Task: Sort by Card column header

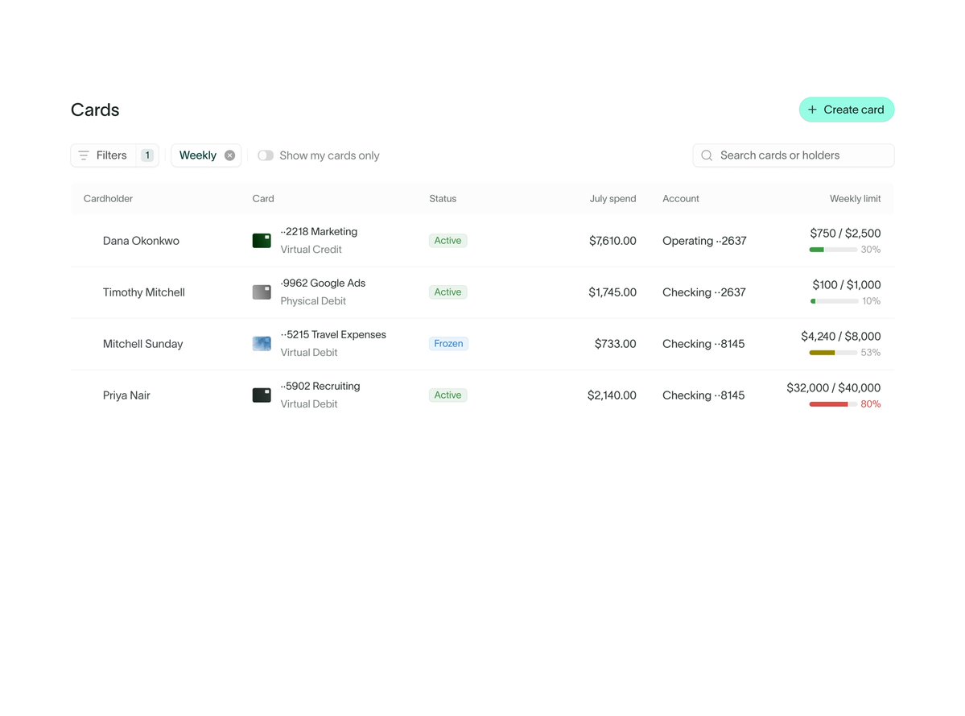Action: 263,199
